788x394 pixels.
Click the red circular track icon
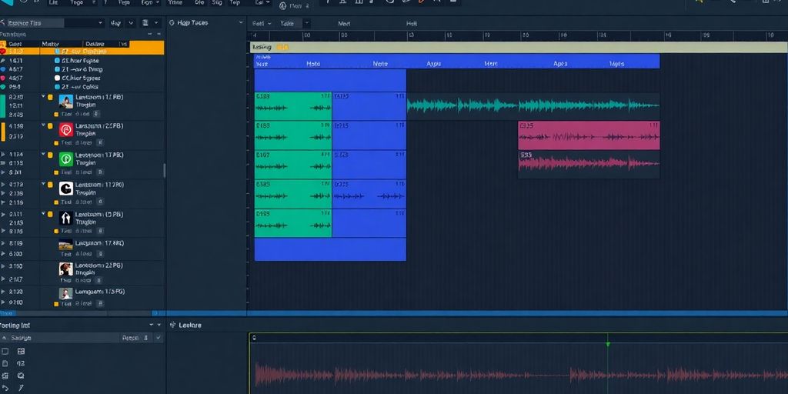click(66, 130)
